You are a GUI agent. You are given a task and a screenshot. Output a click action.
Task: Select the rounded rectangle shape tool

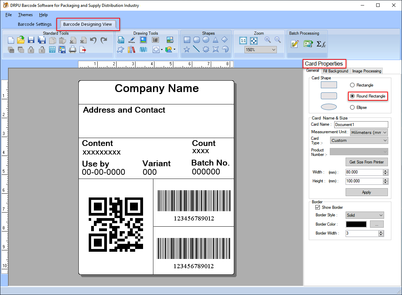197,40
